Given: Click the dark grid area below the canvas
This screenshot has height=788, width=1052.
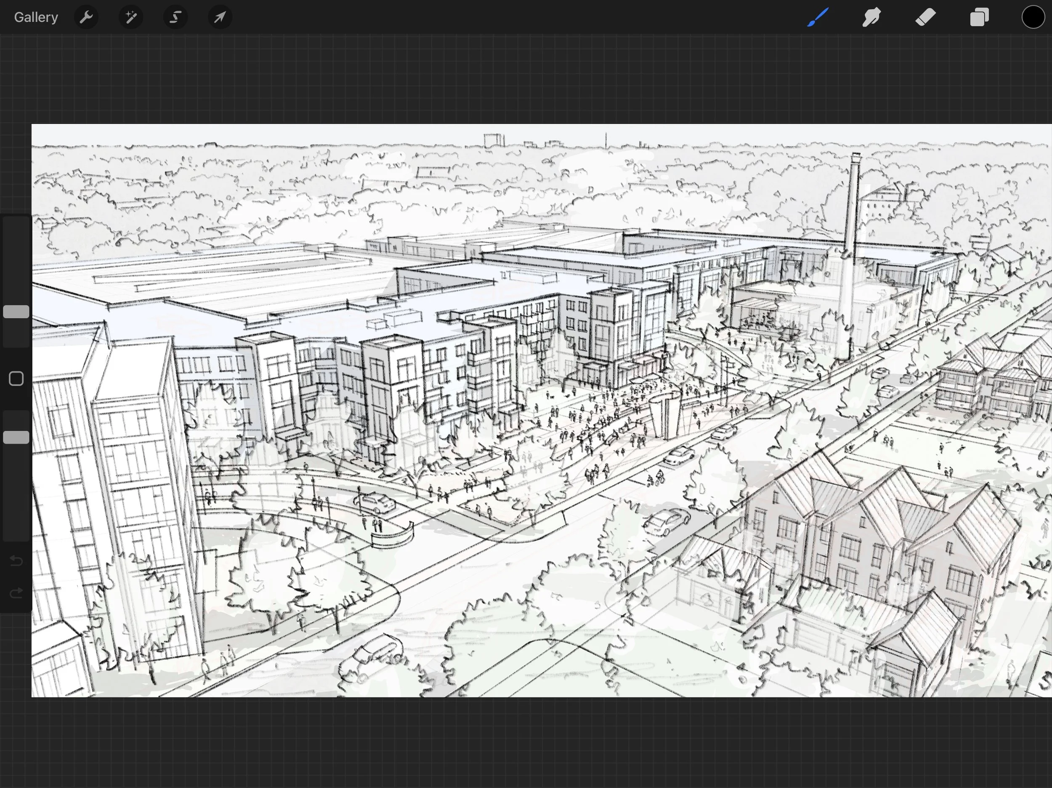Looking at the screenshot, I should click(523, 741).
